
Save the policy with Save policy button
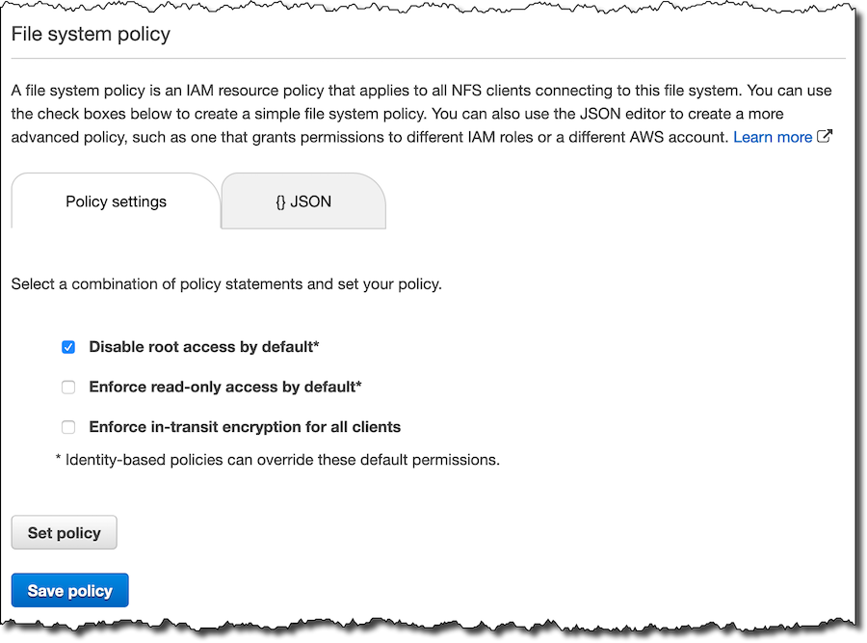(x=69, y=590)
